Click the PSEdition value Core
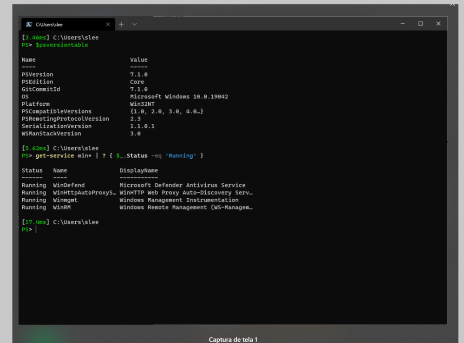The image size is (464, 343). click(x=137, y=82)
